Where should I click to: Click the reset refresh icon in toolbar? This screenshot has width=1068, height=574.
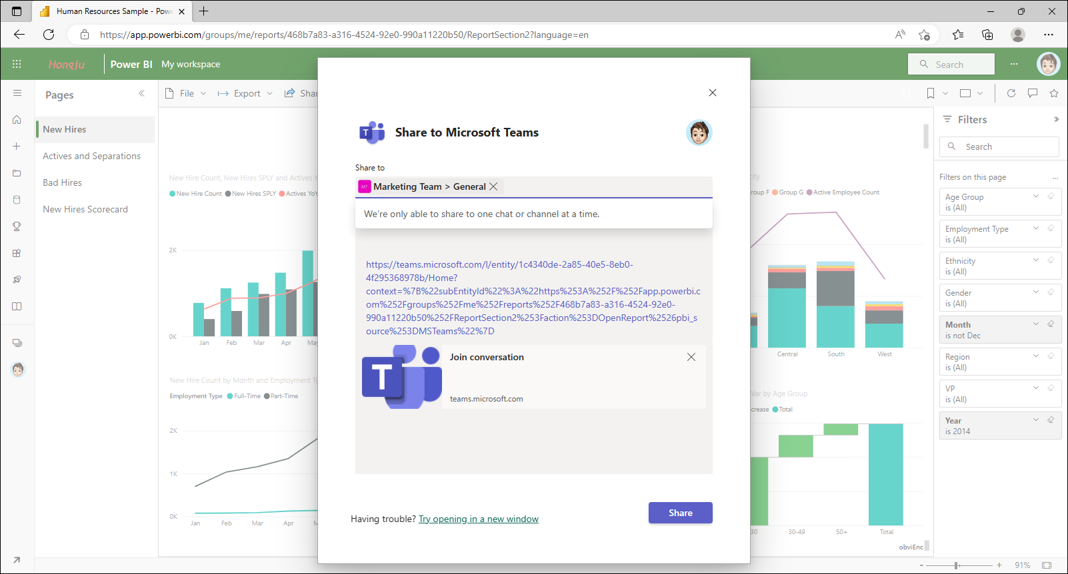pyautogui.click(x=1011, y=93)
